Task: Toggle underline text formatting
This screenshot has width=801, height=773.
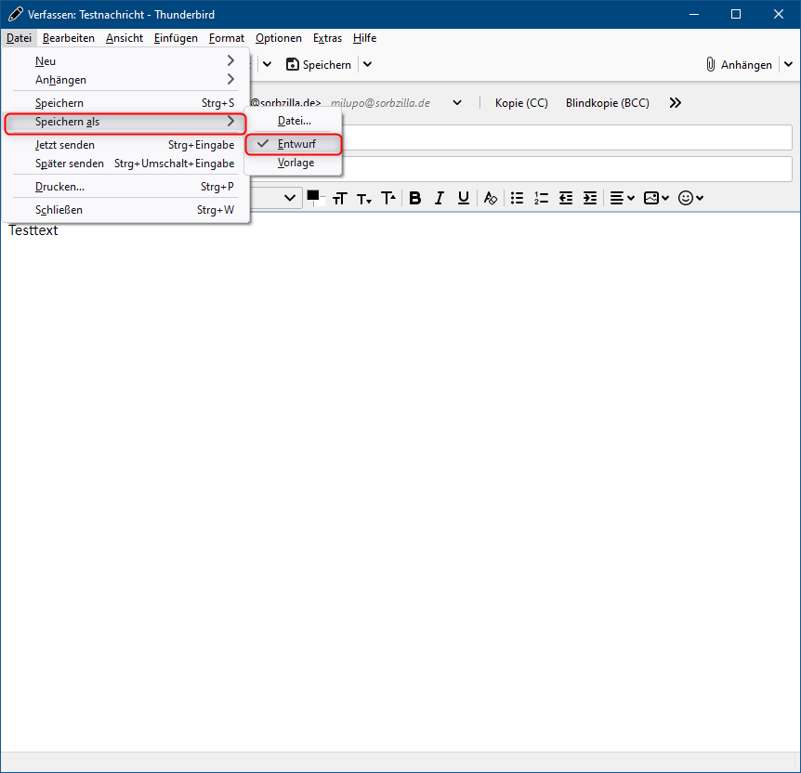Action: coord(463,198)
